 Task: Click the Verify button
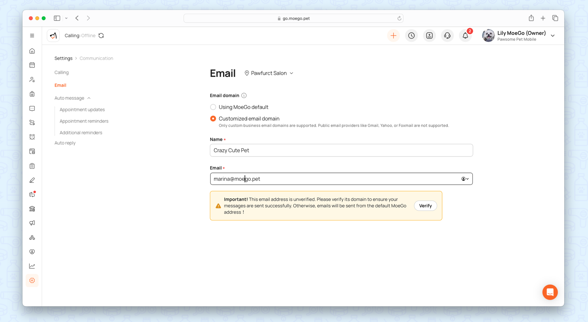(x=425, y=206)
